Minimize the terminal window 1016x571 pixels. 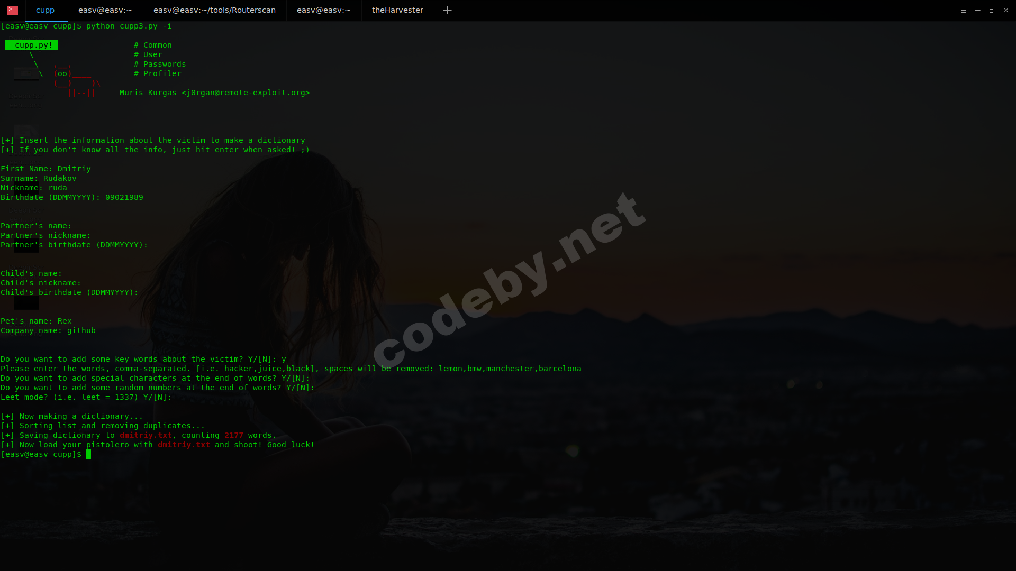point(977,10)
